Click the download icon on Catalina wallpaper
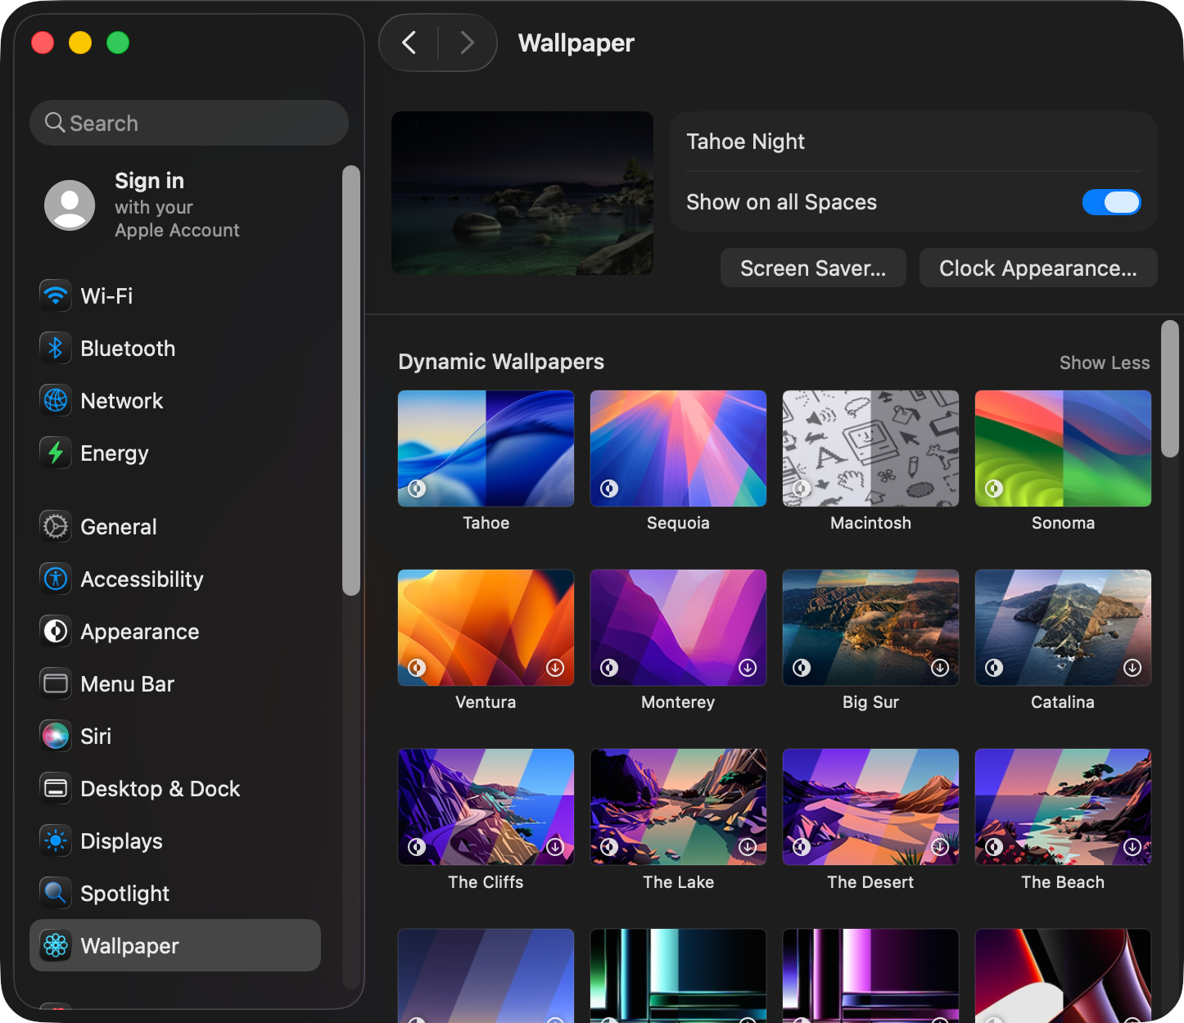Image resolution: width=1184 pixels, height=1023 pixels. [1132, 668]
